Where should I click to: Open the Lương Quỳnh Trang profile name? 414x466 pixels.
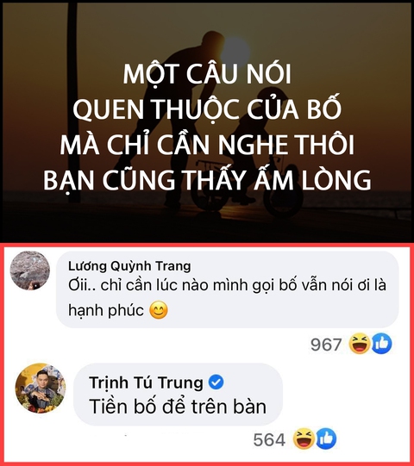point(129,265)
